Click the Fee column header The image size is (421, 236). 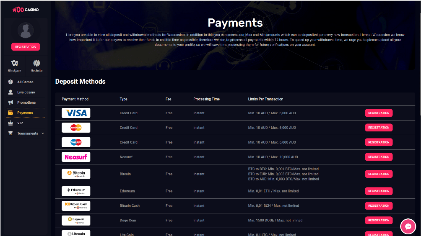(168, 99)
